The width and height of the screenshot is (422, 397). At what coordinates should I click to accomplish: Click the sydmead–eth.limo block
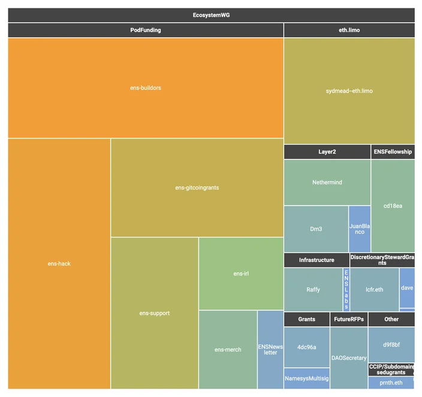[349, 91]
